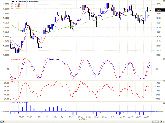Click the MacdGisto Up indicator label
This screenshot has width=165, height=123.
(20, 103)
